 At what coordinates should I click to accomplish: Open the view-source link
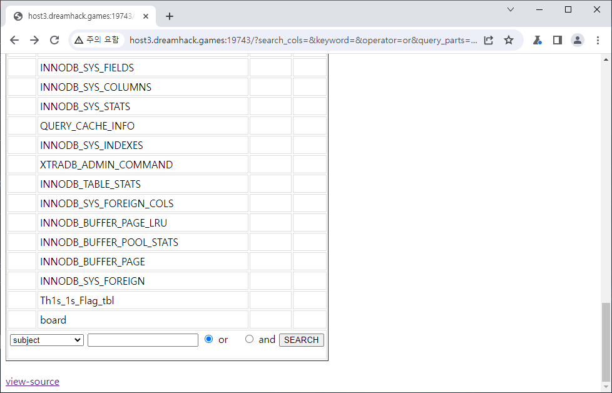pyautogui.click(x=33, y=381)
